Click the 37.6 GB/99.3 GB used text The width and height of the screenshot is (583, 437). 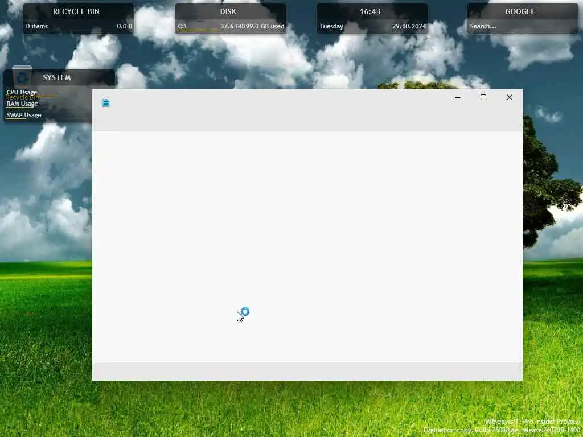click(252, 26)
